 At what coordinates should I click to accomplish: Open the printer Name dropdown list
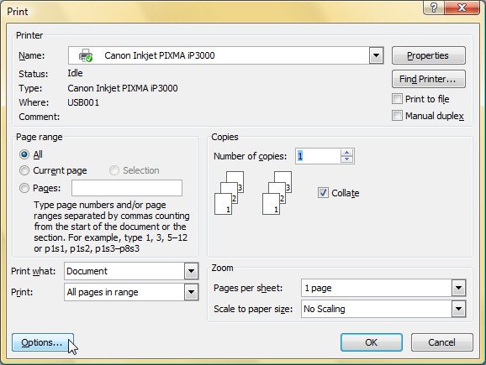376,55
